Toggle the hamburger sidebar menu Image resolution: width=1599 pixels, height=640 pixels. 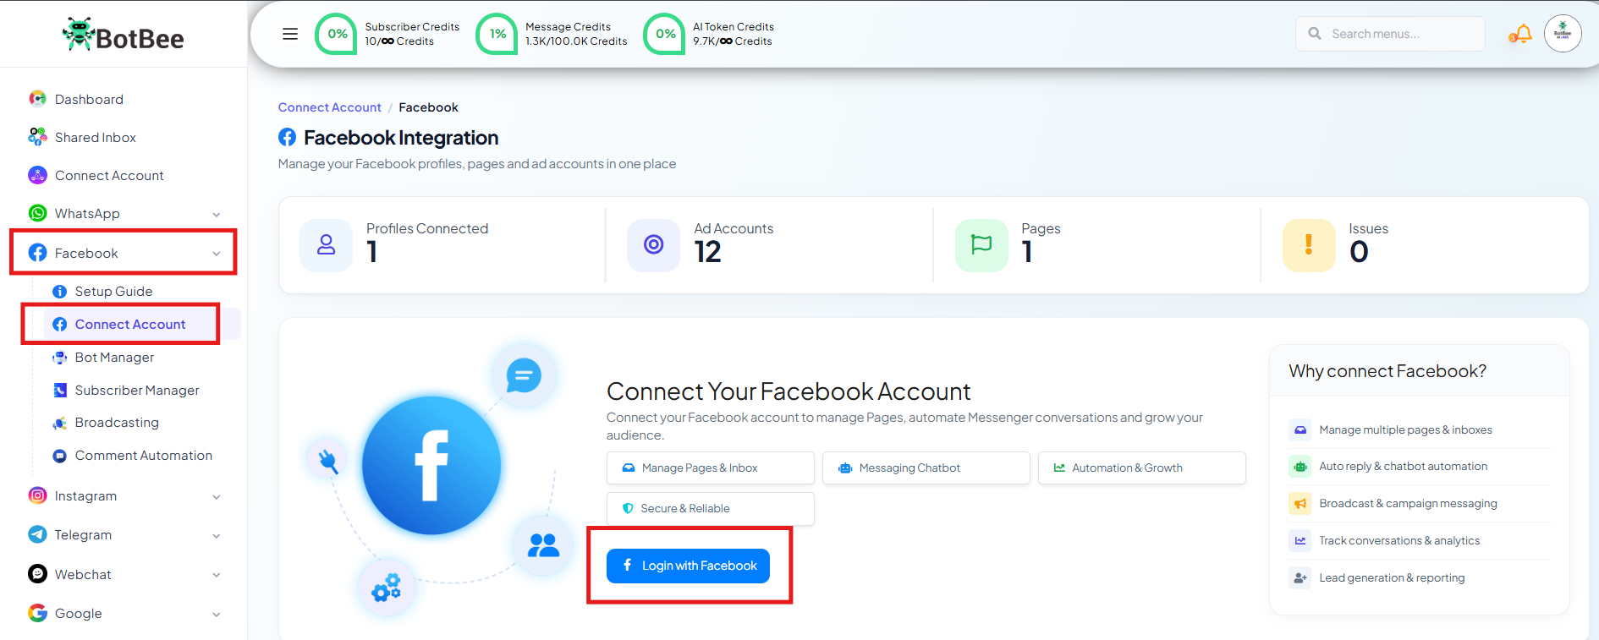point(290,34)
